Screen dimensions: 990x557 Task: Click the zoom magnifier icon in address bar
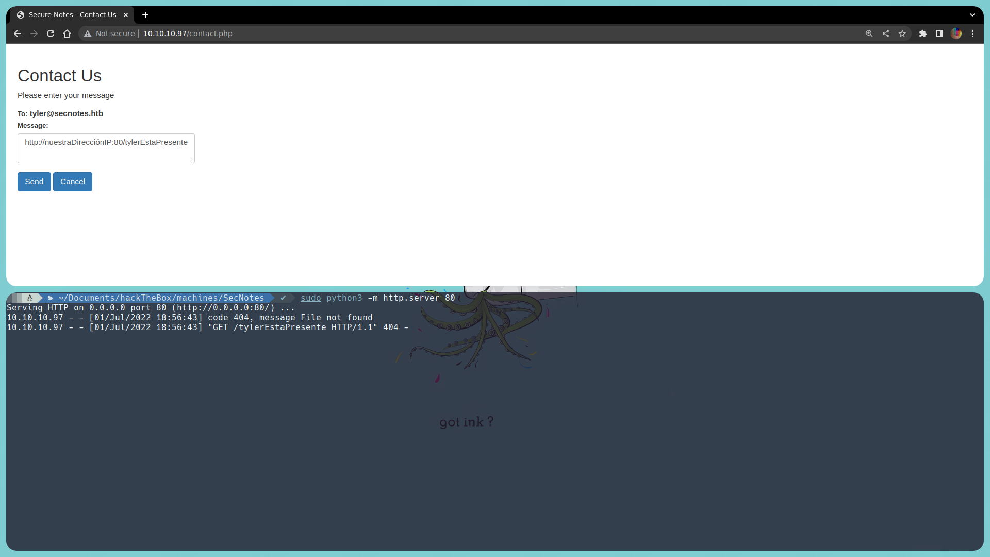[869, 34]
